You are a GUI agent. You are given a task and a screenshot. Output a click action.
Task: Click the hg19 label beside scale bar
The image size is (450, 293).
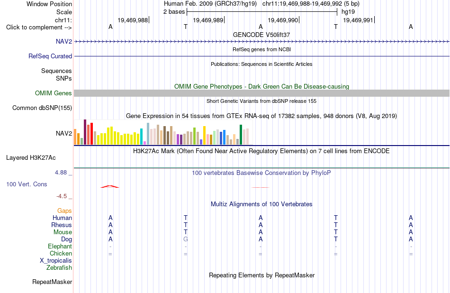pyautogui.click(x=348, y=12)
